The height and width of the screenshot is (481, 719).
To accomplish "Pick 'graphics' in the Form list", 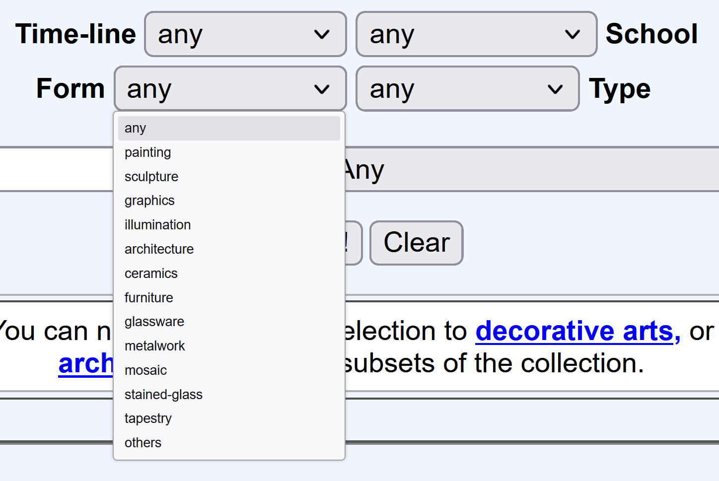I will (229, 201).
